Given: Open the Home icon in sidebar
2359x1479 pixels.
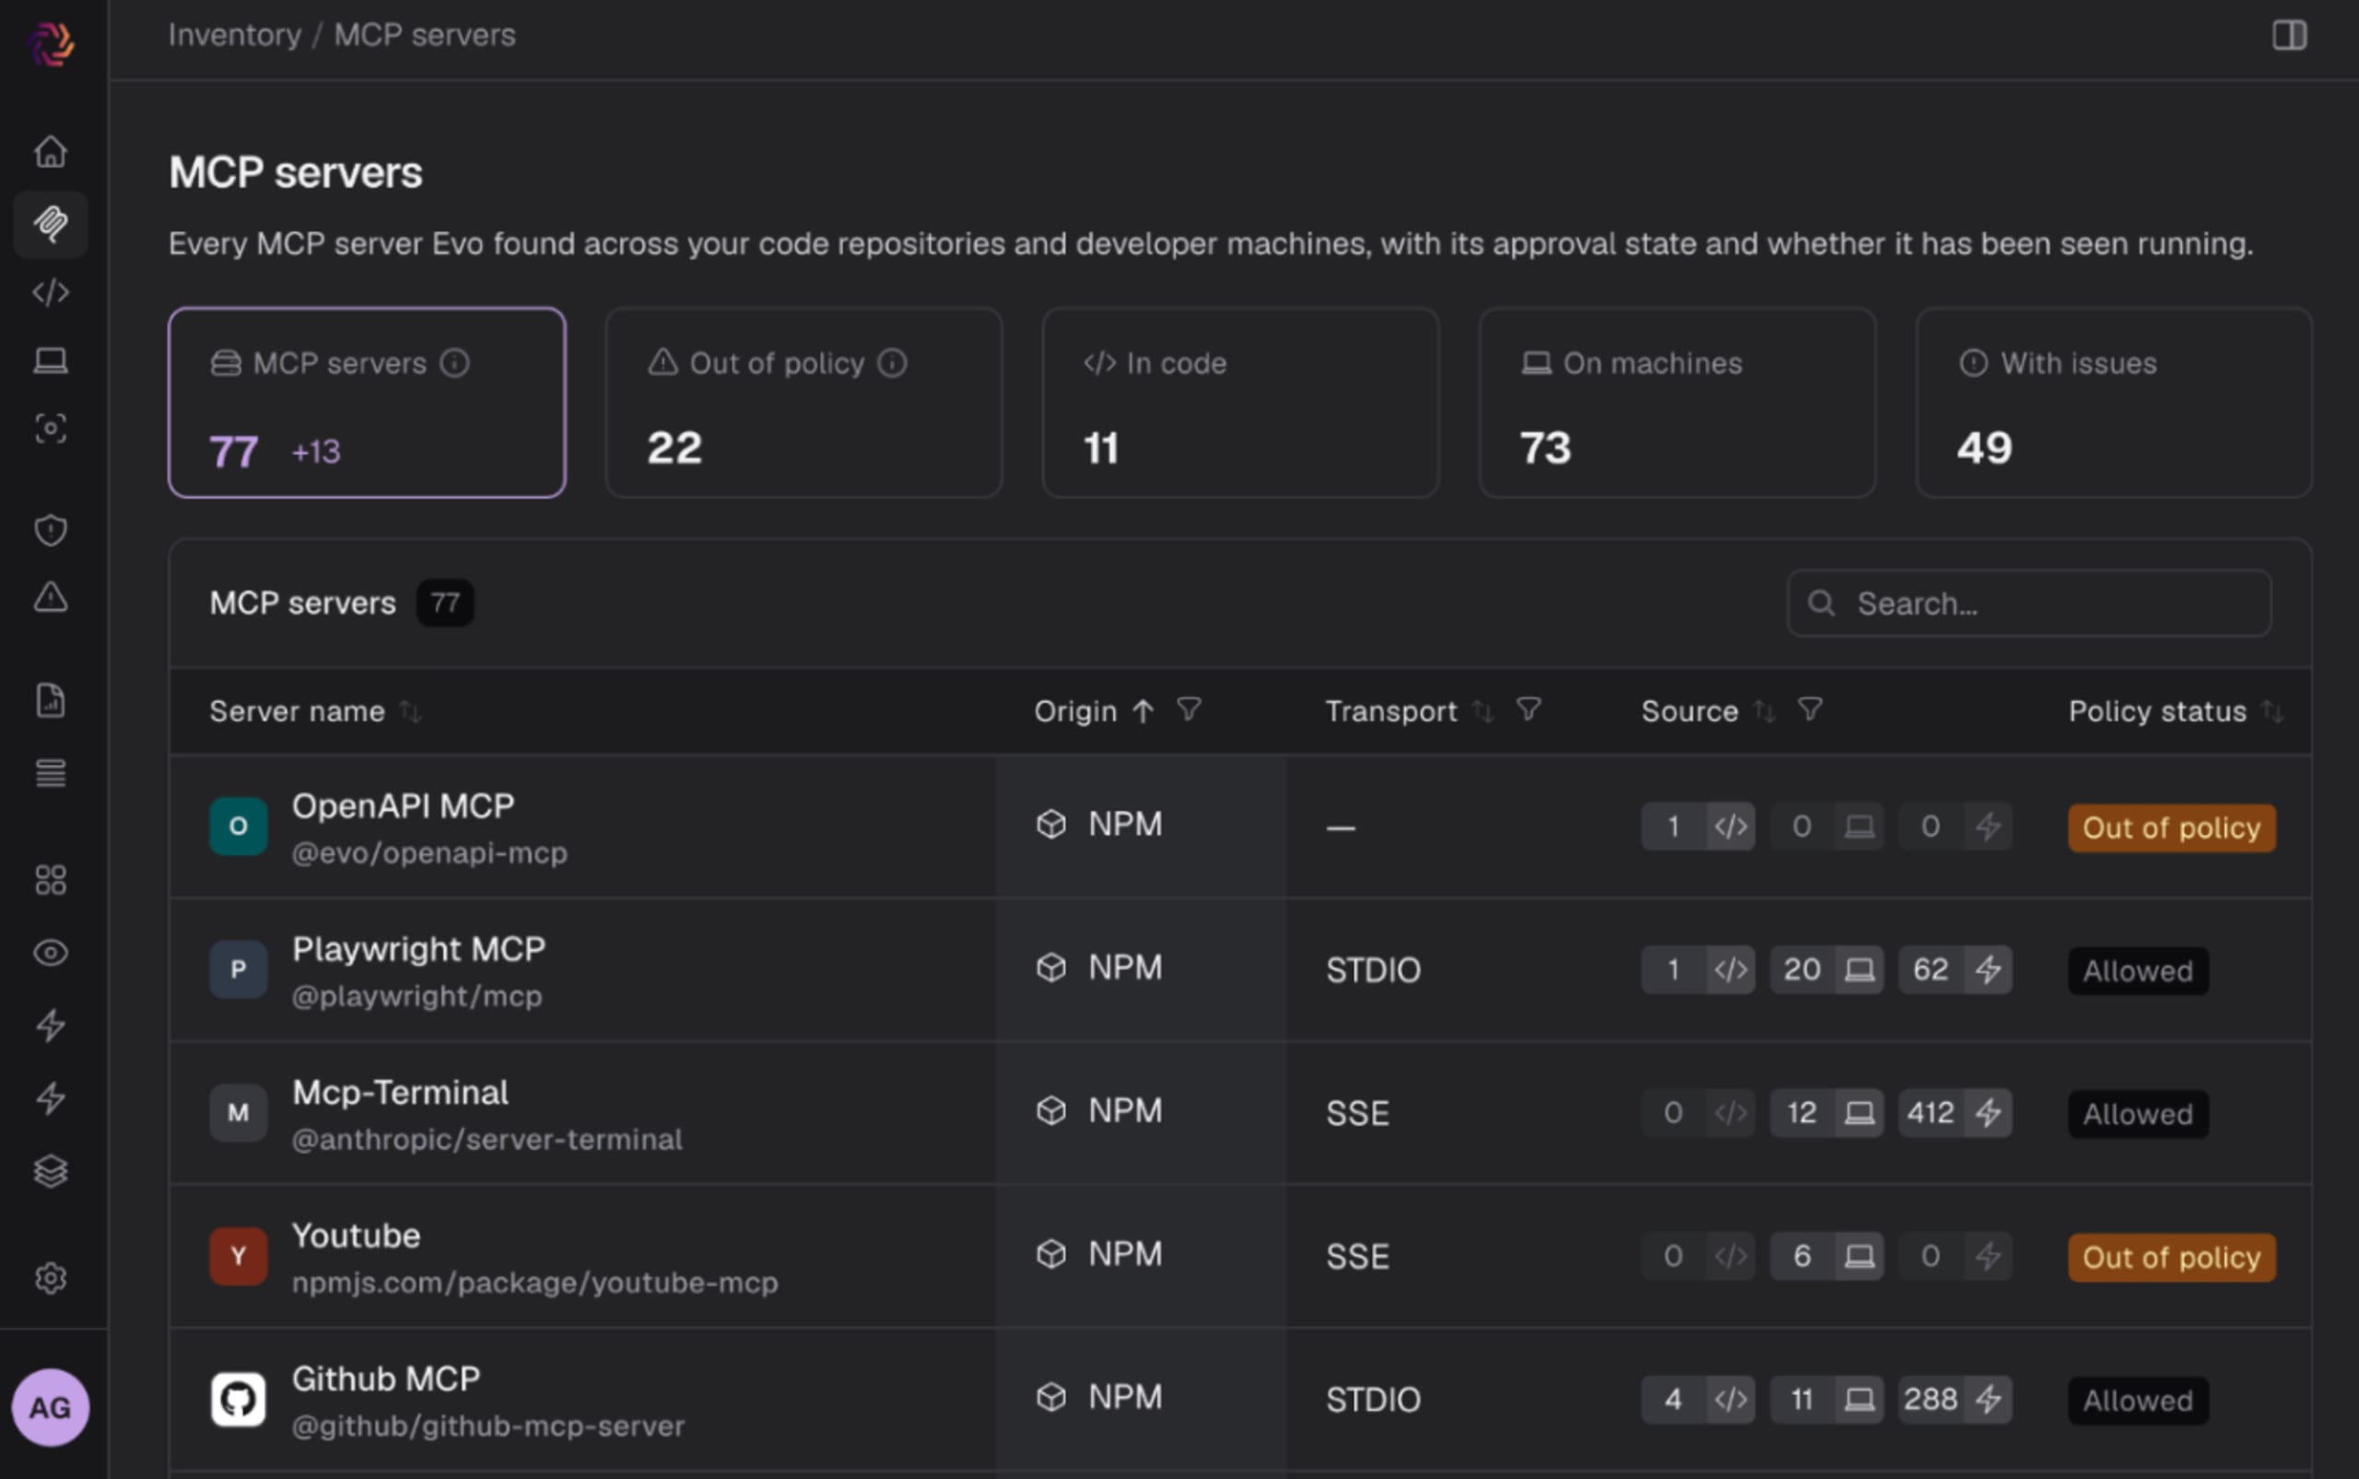Looking at the screenshot, I should click(x=50, y=152).
